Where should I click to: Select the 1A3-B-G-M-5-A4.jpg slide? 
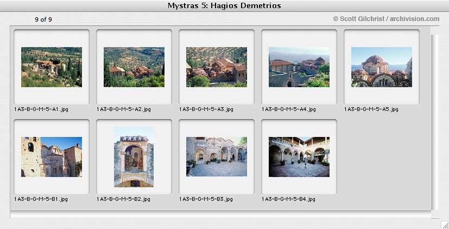click(x=299, y=67)
